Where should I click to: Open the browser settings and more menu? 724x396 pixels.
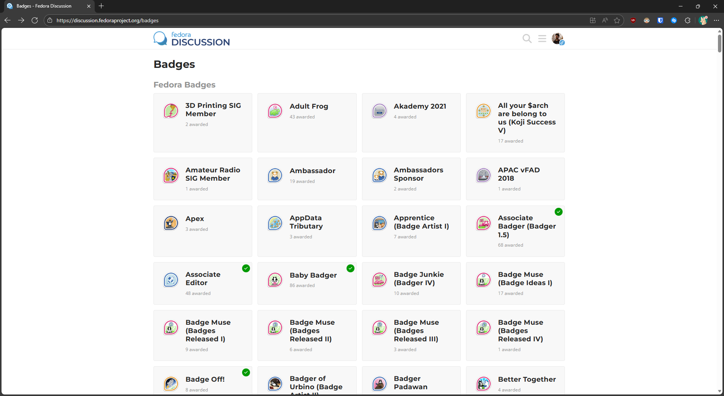coord(716,20)
